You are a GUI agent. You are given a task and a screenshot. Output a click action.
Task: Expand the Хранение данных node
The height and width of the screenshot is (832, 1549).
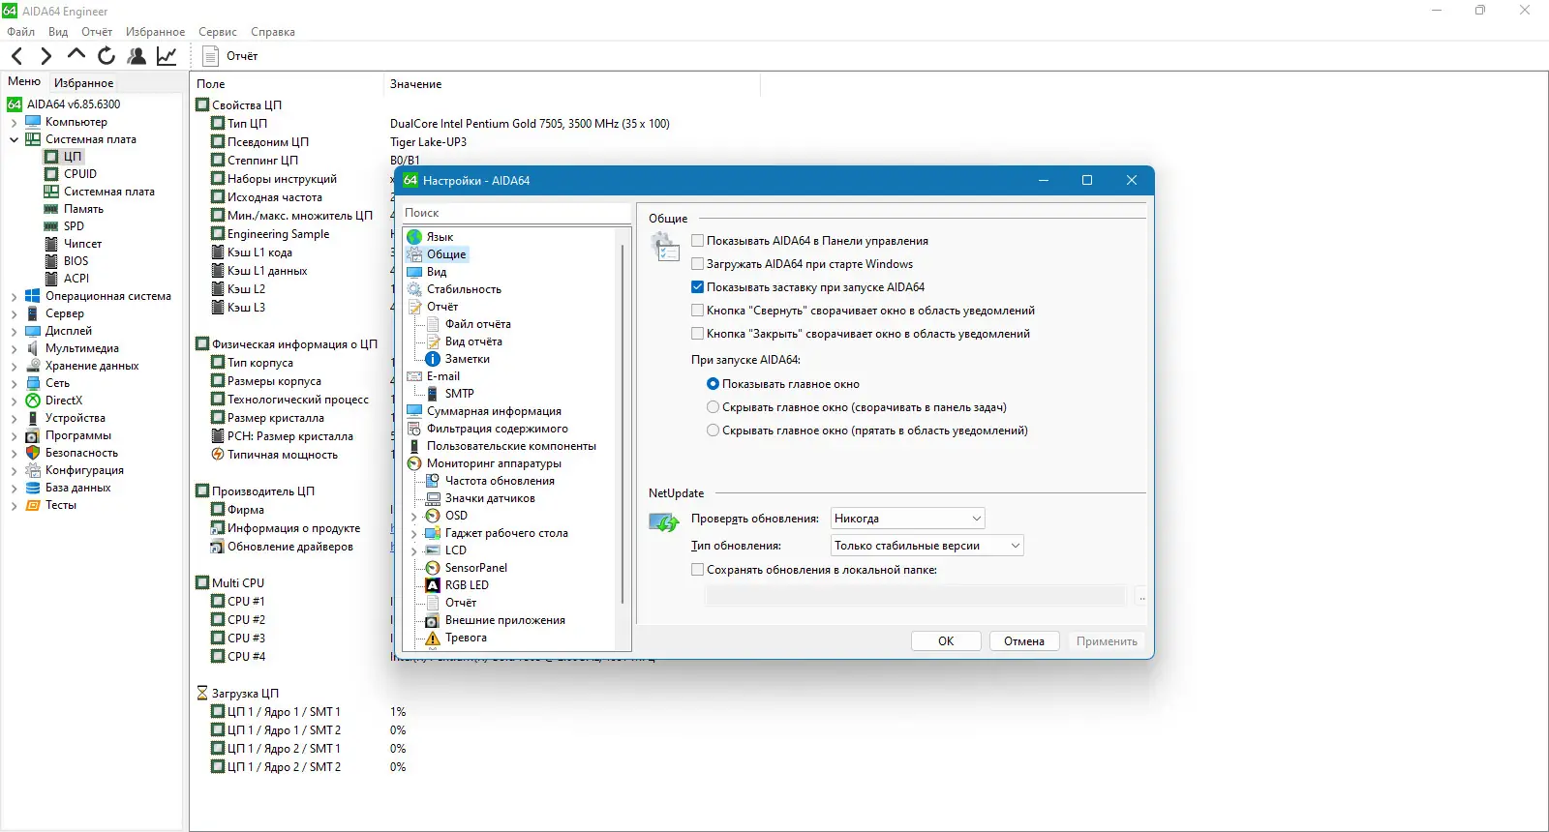point(15,367)
